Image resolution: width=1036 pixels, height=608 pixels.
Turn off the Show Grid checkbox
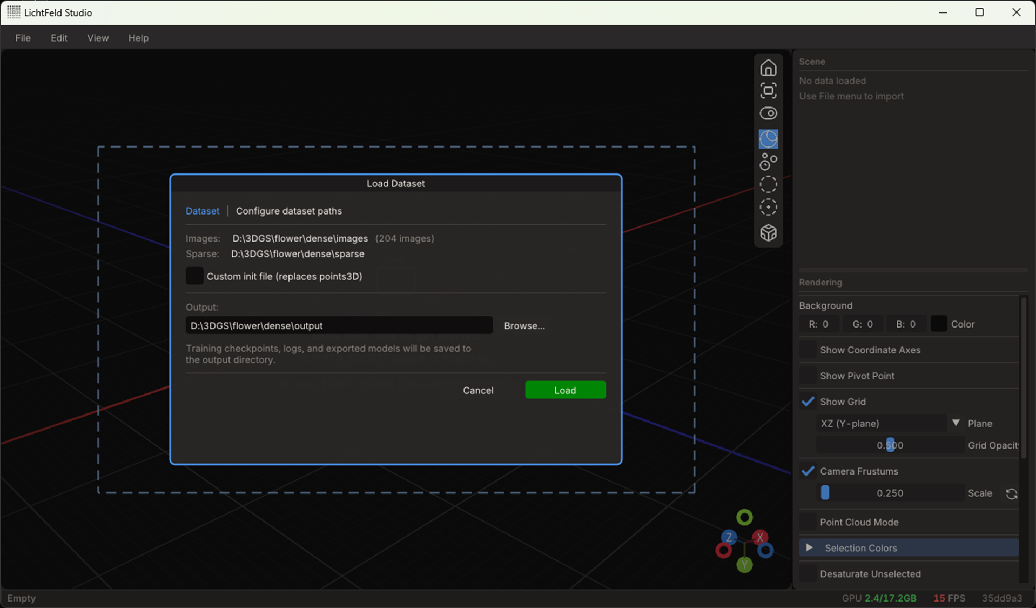tap(808, 402)
